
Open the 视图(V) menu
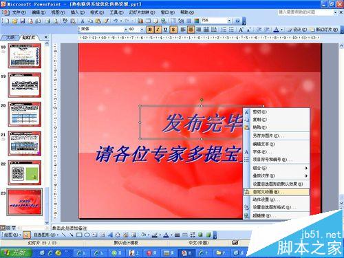click(58, 12)
